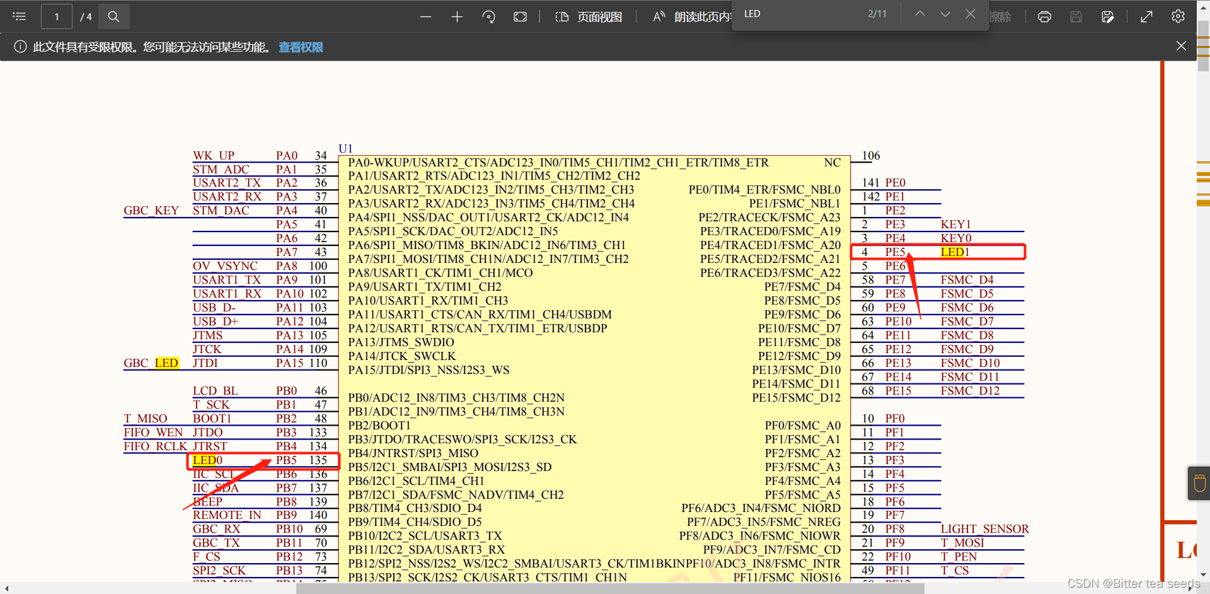
Task: Click the T_PEN net label
Action: [959, 557]
